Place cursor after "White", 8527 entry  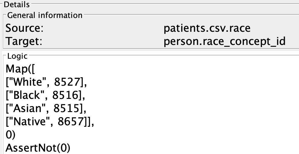coord(87,82)
